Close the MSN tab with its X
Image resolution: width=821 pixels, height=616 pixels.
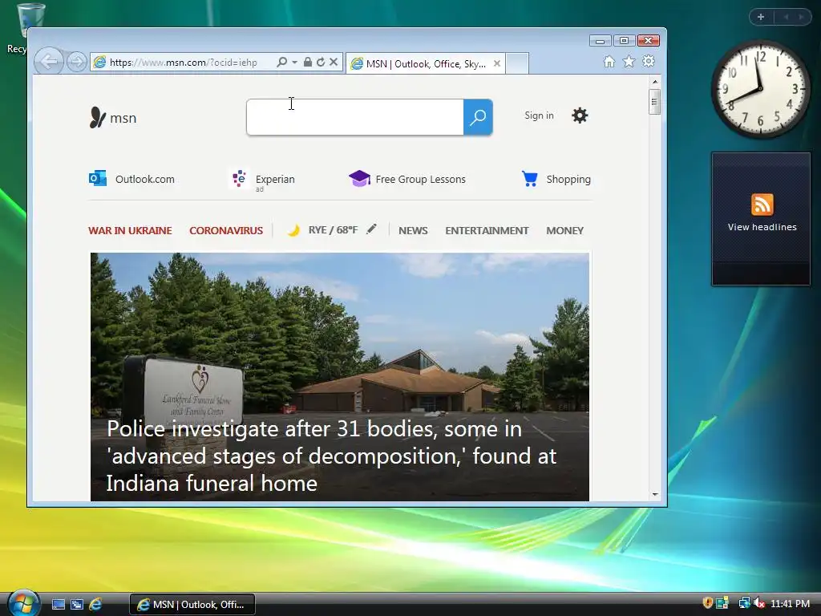coord(497,63)
